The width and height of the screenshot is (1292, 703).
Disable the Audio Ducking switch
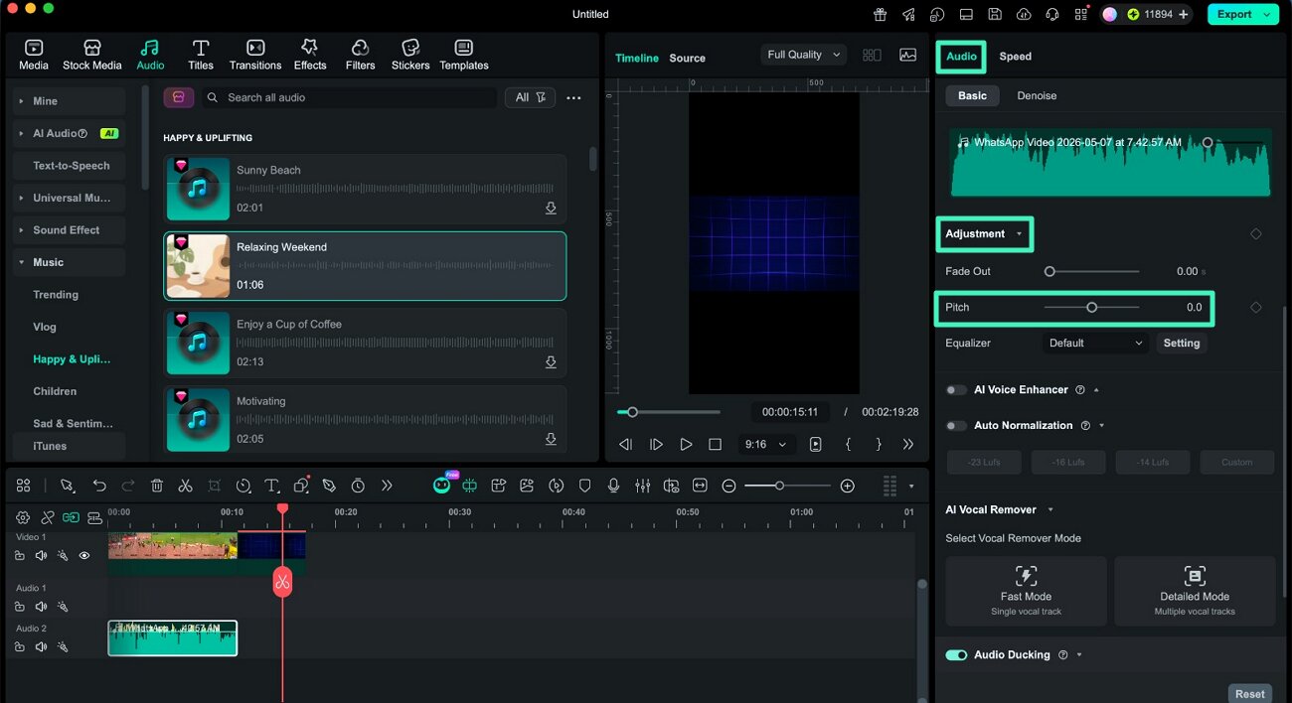[x=956, y=655]
